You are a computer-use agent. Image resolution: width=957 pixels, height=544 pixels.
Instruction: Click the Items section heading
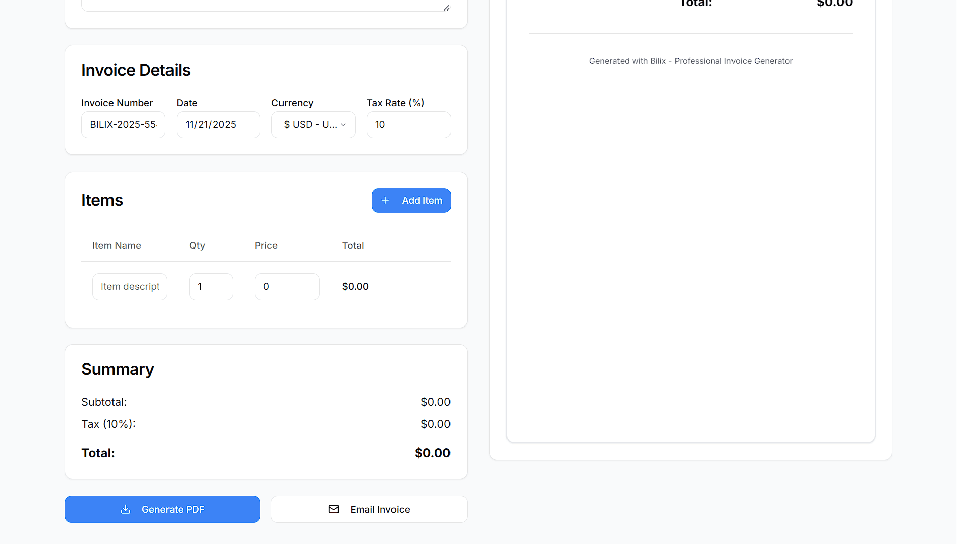pyautogui.click(x=102, y=200)
